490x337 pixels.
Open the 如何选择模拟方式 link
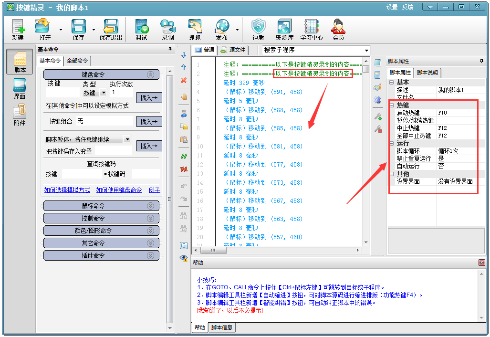(x=67, y=190)
